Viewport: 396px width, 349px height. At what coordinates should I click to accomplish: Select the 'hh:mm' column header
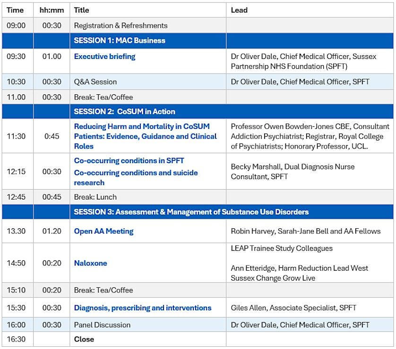[x=52, y=10]
